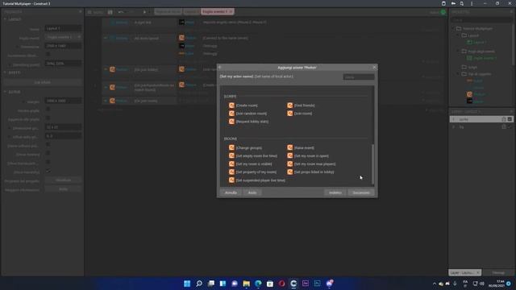This screenshot has height=290, width=516.
Task: Open Windows Start menu on taskbar
Action: pyautogui.click(x=187, y=284)
